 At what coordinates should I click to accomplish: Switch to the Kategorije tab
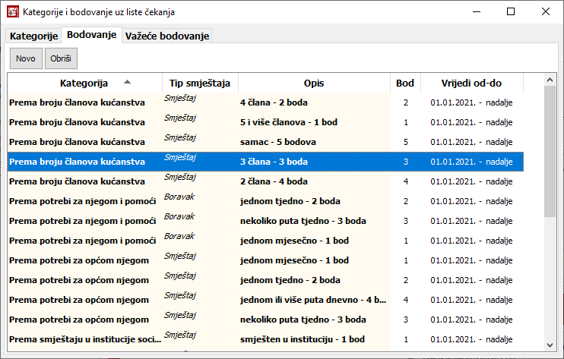[x=33, y=36]
